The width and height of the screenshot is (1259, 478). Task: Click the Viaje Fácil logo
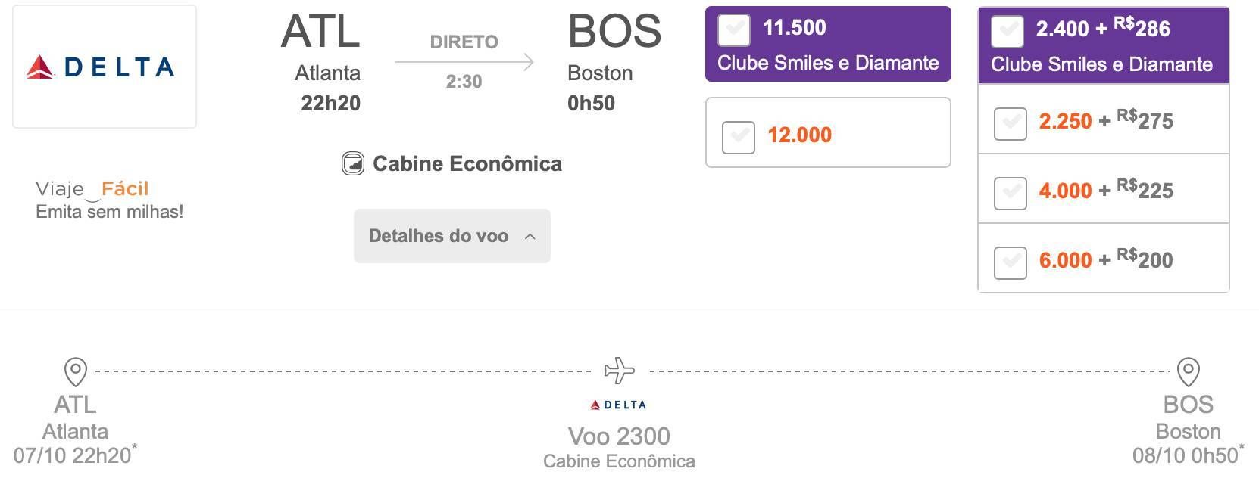pyautogui.click(x=92, y=189)
